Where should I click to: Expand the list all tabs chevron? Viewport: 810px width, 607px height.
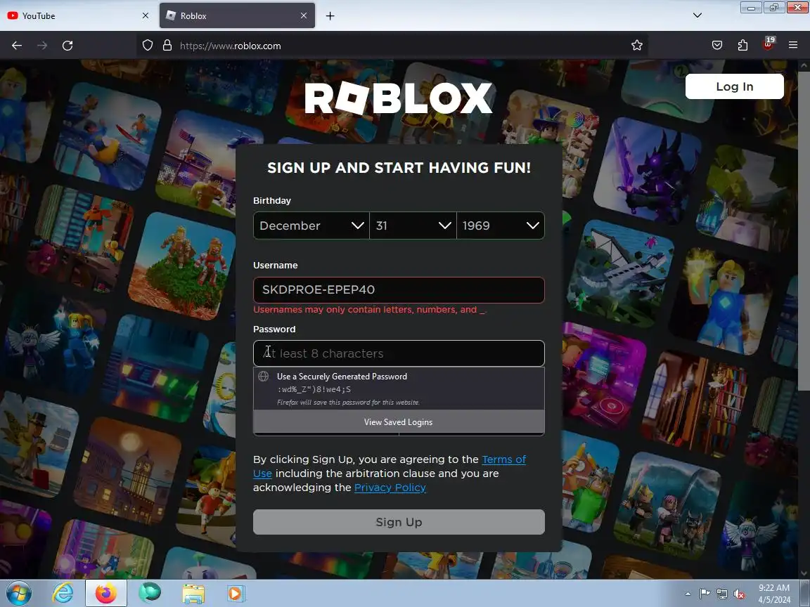tap(697, 15)
